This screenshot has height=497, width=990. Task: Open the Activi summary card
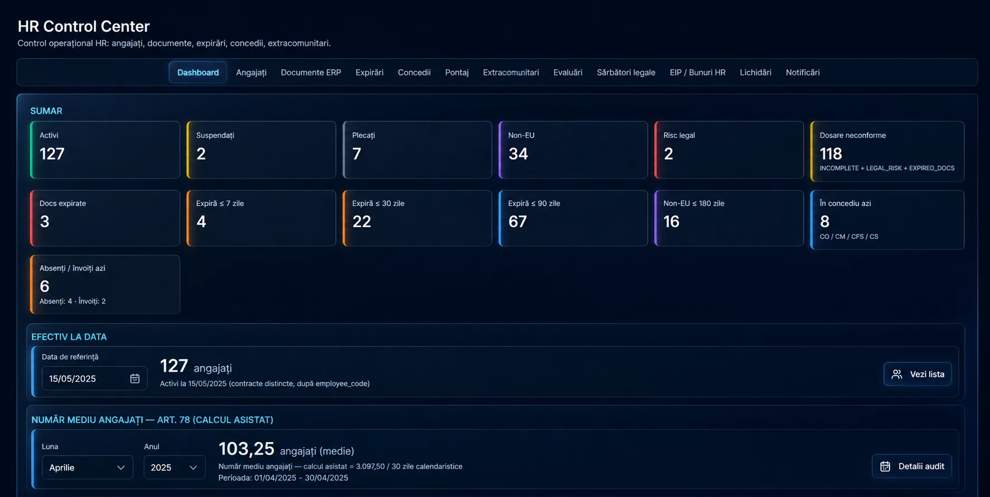tap(105, 150)
